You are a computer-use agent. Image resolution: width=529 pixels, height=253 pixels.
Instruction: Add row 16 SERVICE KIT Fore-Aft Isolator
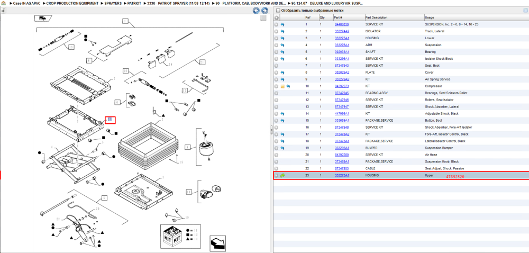click(276, 128)
